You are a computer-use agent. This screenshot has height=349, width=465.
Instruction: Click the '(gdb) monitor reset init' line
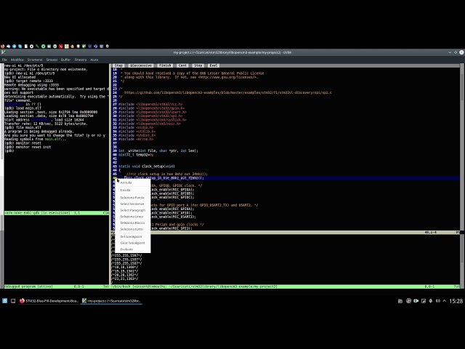tap(28, 147)
